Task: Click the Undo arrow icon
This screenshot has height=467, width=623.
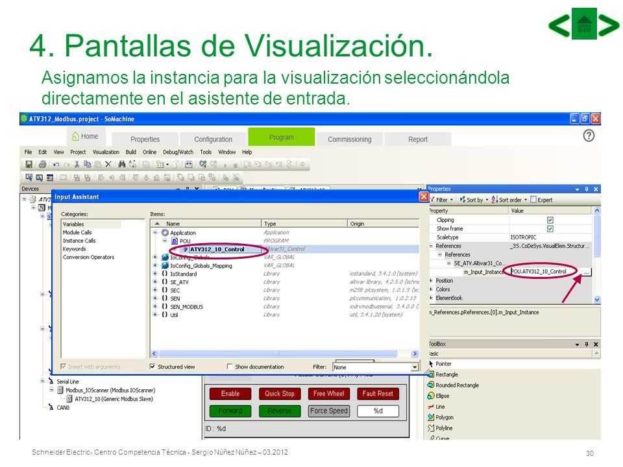Action: 56,164
